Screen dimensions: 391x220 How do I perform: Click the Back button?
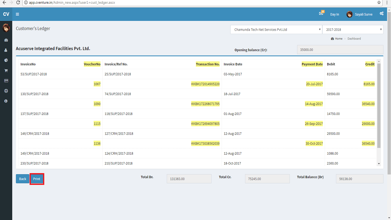coord(22,178)
